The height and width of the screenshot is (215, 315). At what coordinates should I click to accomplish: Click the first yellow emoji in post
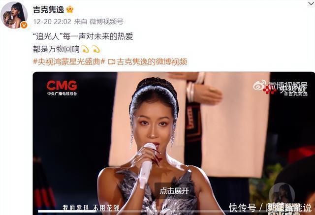[x=85, y=49]
